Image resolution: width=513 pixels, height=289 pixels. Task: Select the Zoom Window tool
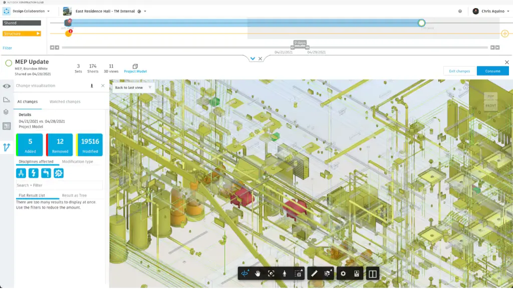[x=298, y=273]
